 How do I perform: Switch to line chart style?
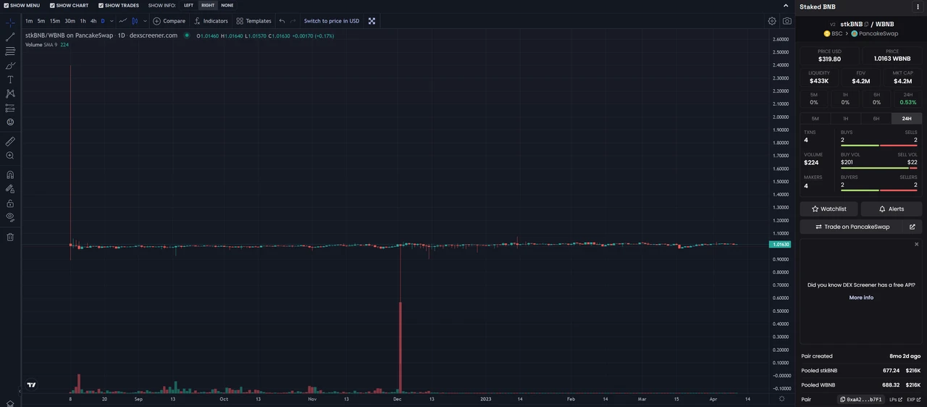click(x=123, y=21)
